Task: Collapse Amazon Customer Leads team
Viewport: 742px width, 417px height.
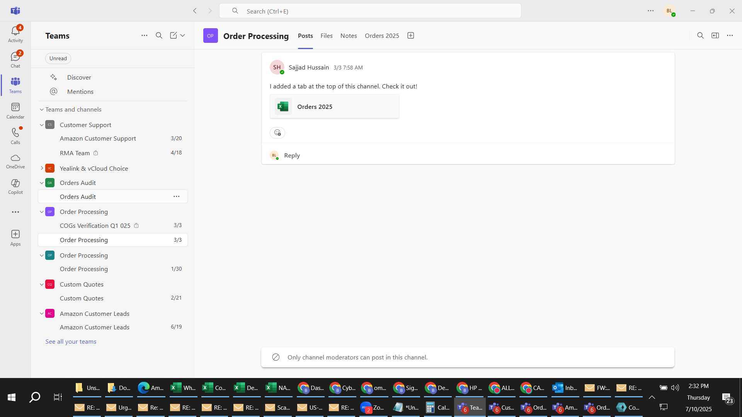Action: tap(42, 314)
